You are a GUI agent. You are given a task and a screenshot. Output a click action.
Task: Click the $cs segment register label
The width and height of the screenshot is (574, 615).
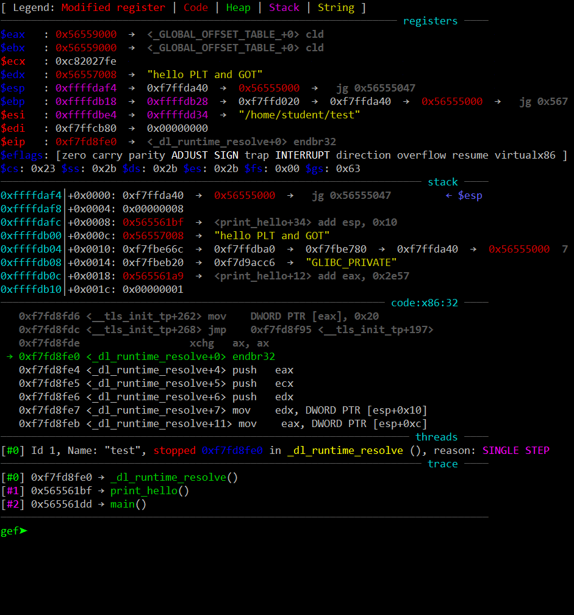pyautogui.click(x=9, y=168)
